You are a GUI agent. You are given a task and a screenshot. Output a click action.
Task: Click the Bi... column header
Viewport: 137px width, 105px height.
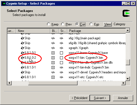[x=54, y=31]
